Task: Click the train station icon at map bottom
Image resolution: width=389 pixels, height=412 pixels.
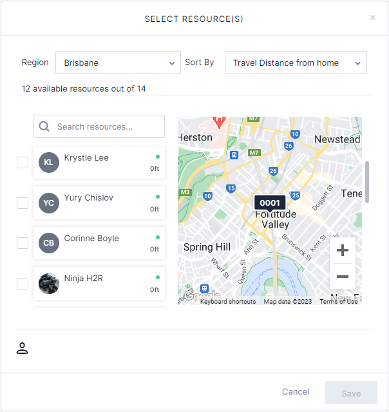Action: coord(204,288)
